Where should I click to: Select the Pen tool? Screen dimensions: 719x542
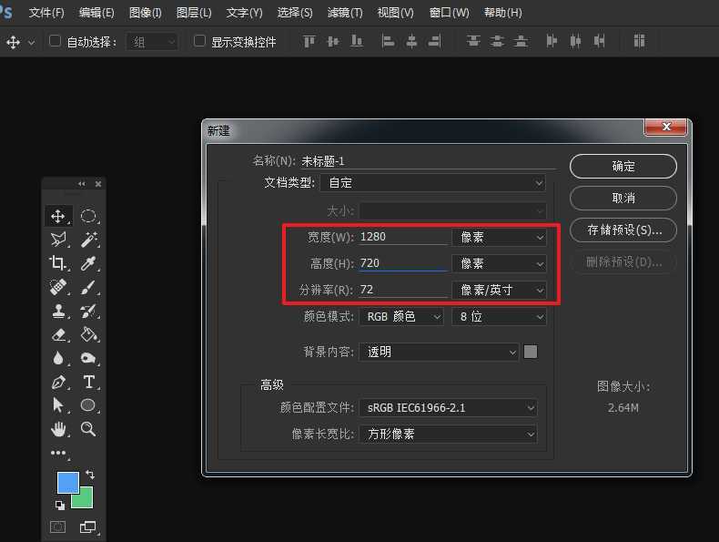(58, 382)
